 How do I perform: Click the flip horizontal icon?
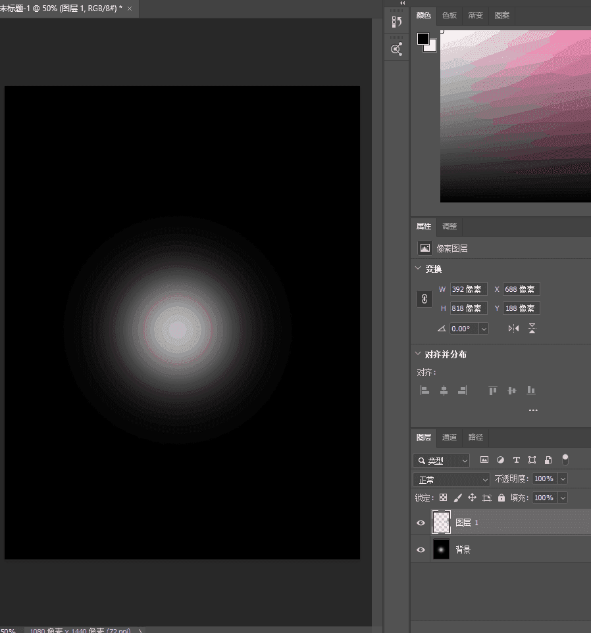click(513, 329)
